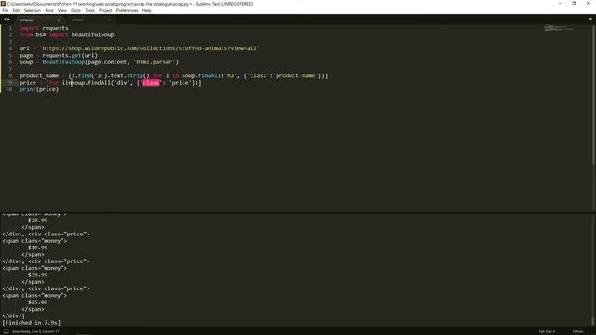Click 'product_name' variable on line 8
Viewport: 596px width, 335px height.
pyautogui.click(x=39, y=75)
